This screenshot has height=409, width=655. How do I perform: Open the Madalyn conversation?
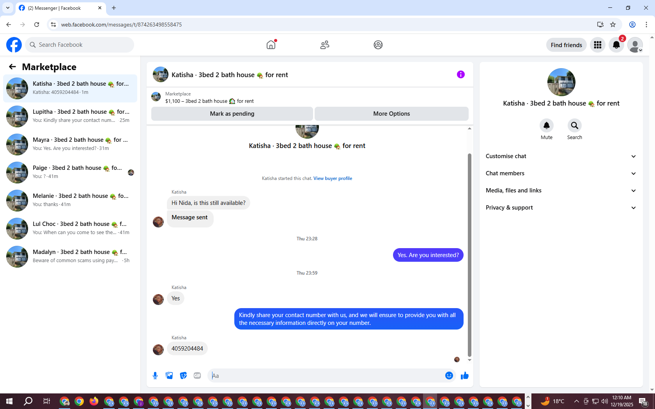point(70,257)
